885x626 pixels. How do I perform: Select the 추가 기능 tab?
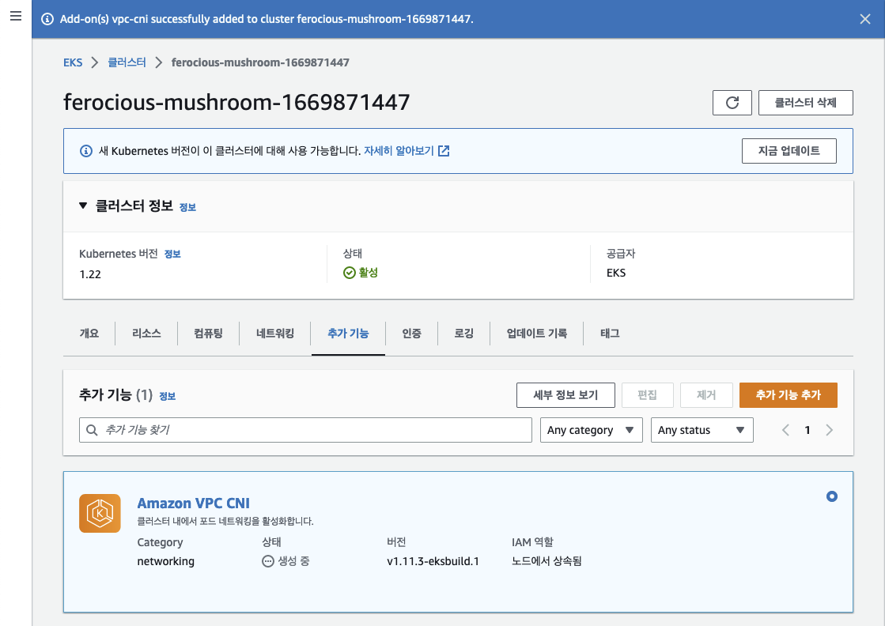tap(348, 334)
